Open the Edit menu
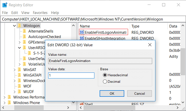The width and height of the screenshot is (186, 111). pyautogui.click(x=15, y=13)
